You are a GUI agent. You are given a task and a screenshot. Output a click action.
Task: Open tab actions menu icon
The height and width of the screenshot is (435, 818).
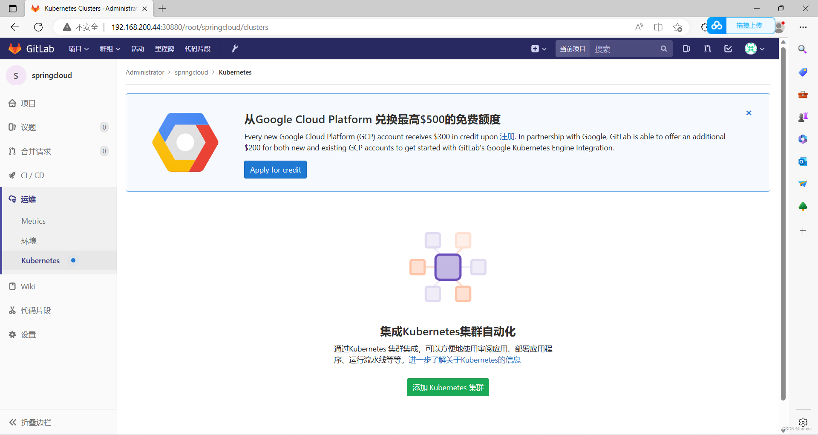pos(13,9)
